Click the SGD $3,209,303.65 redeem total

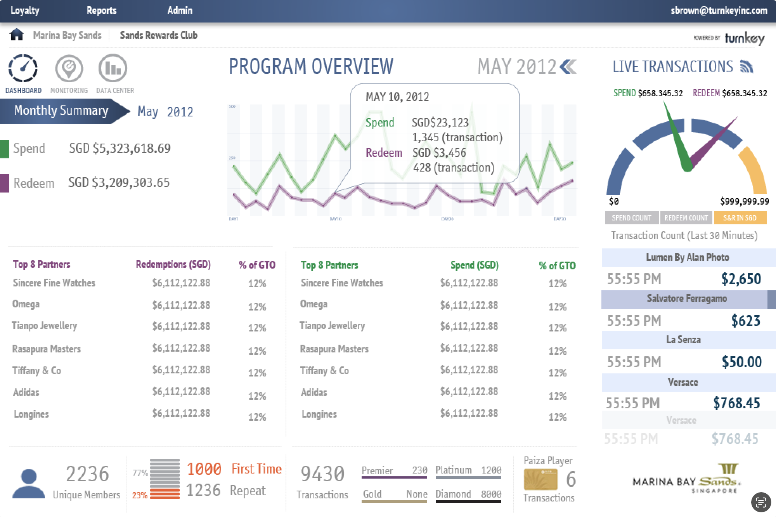tap(119, 182)
